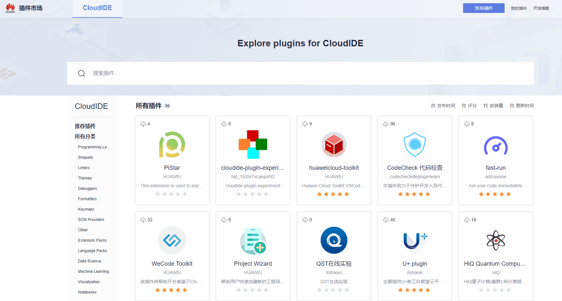Click description 'run your code immediately'
The image size is (562, 301).
click(496, 186)
